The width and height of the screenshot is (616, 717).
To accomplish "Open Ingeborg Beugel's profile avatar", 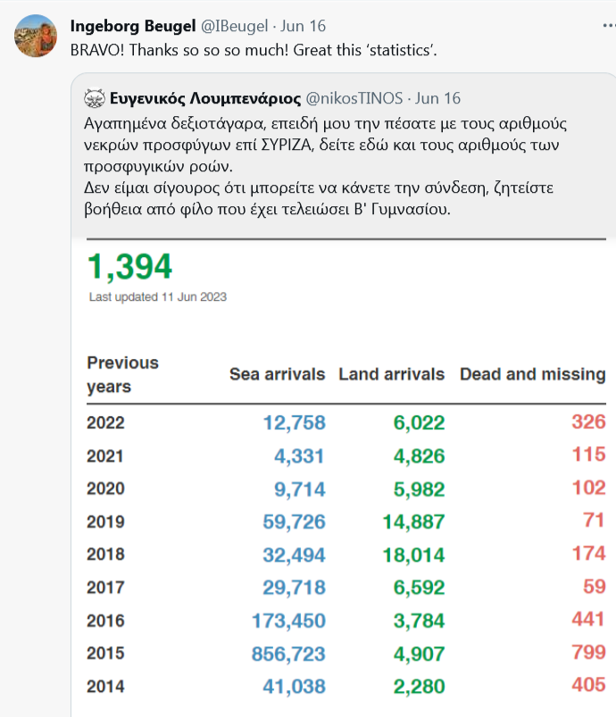I will pyautogui.click(x=36, y=36).
